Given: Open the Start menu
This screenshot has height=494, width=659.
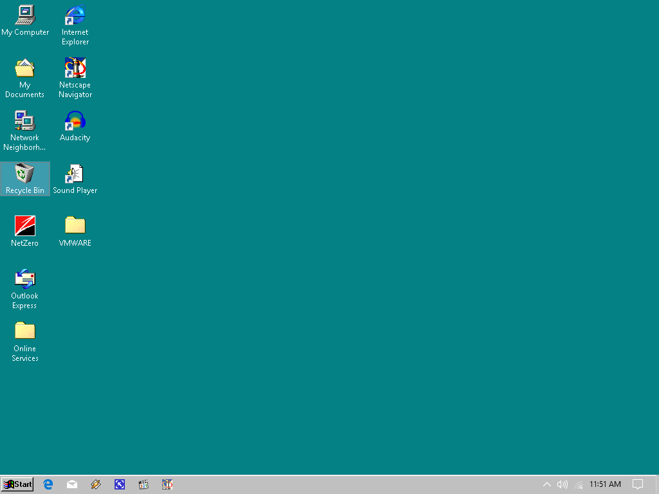Looking at the screenshot, I should [17, 484].
